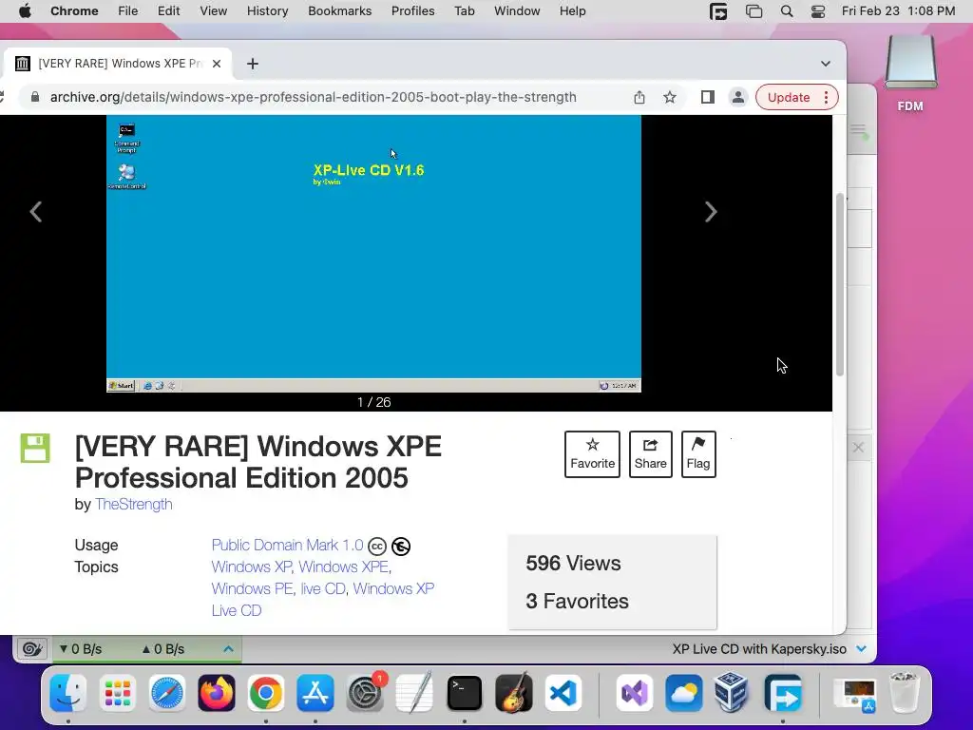Share this archive item
The height and width of the screenshot is (730, 973).
point(650,453)
